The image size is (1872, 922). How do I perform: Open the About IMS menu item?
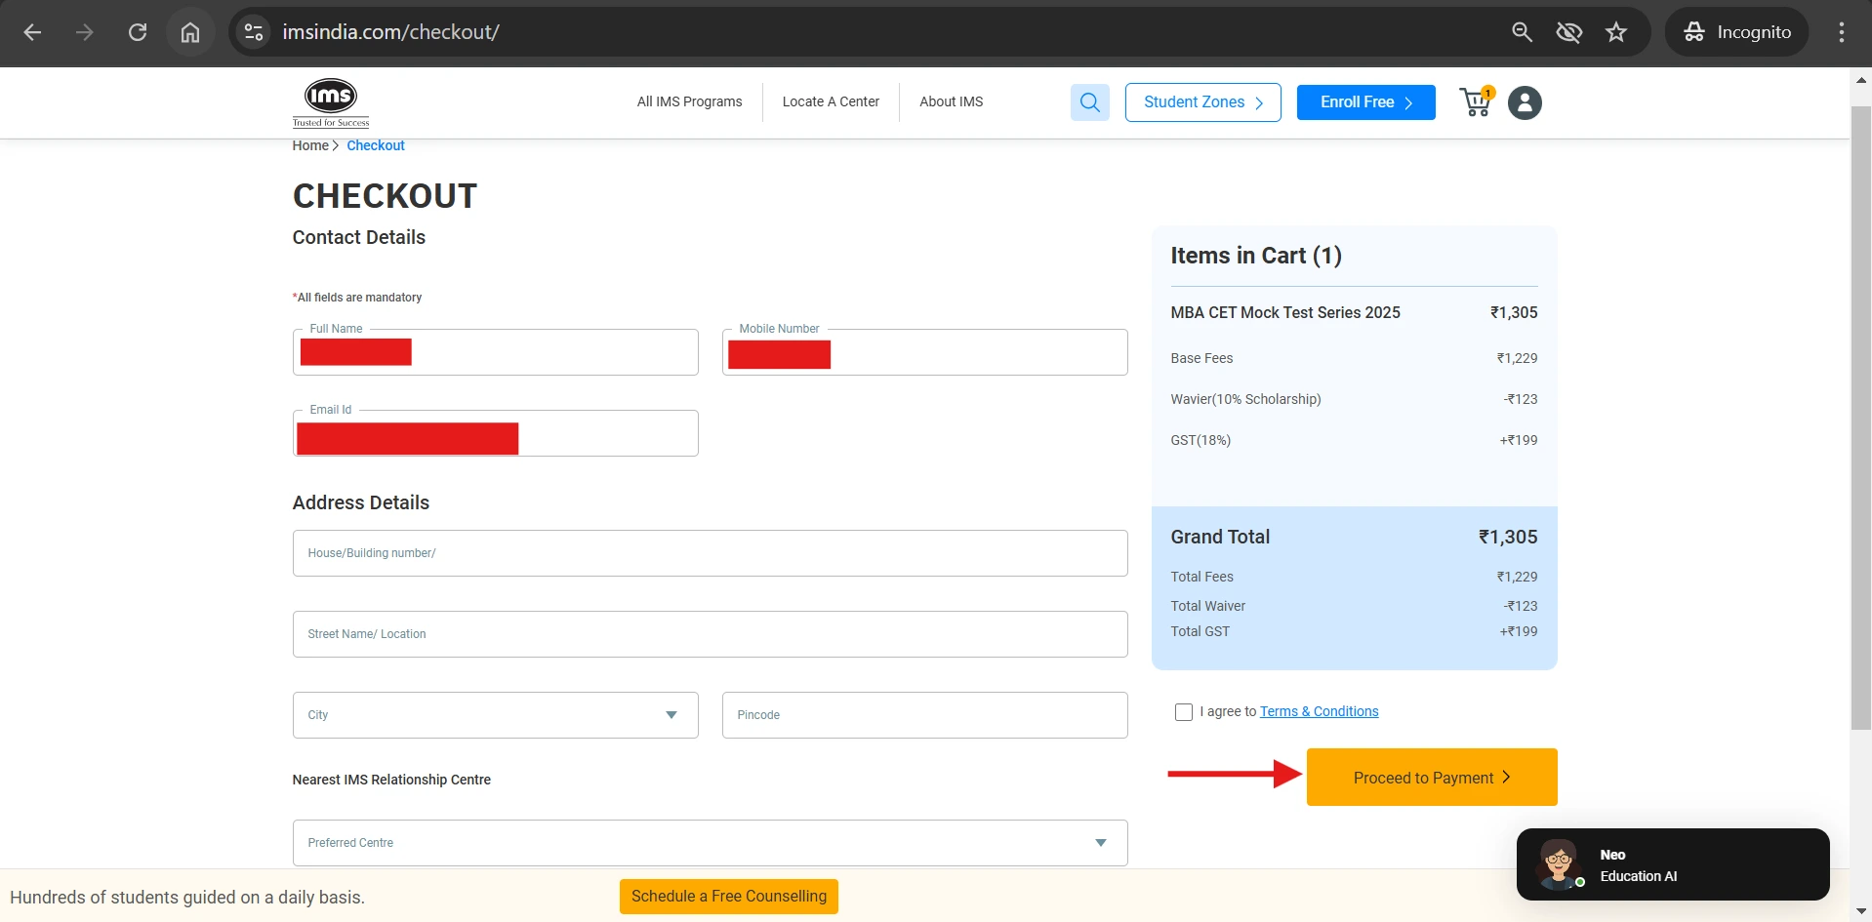point(951,101)
